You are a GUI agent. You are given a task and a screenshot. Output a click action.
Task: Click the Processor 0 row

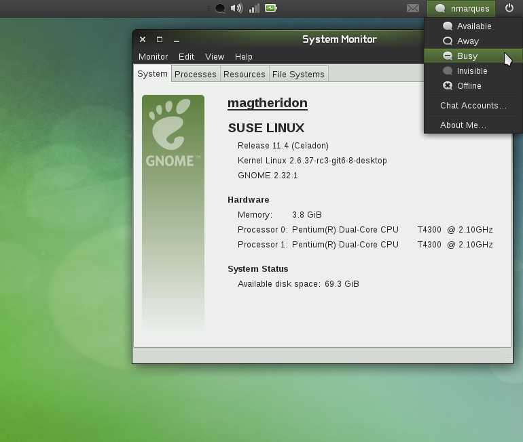365,230
